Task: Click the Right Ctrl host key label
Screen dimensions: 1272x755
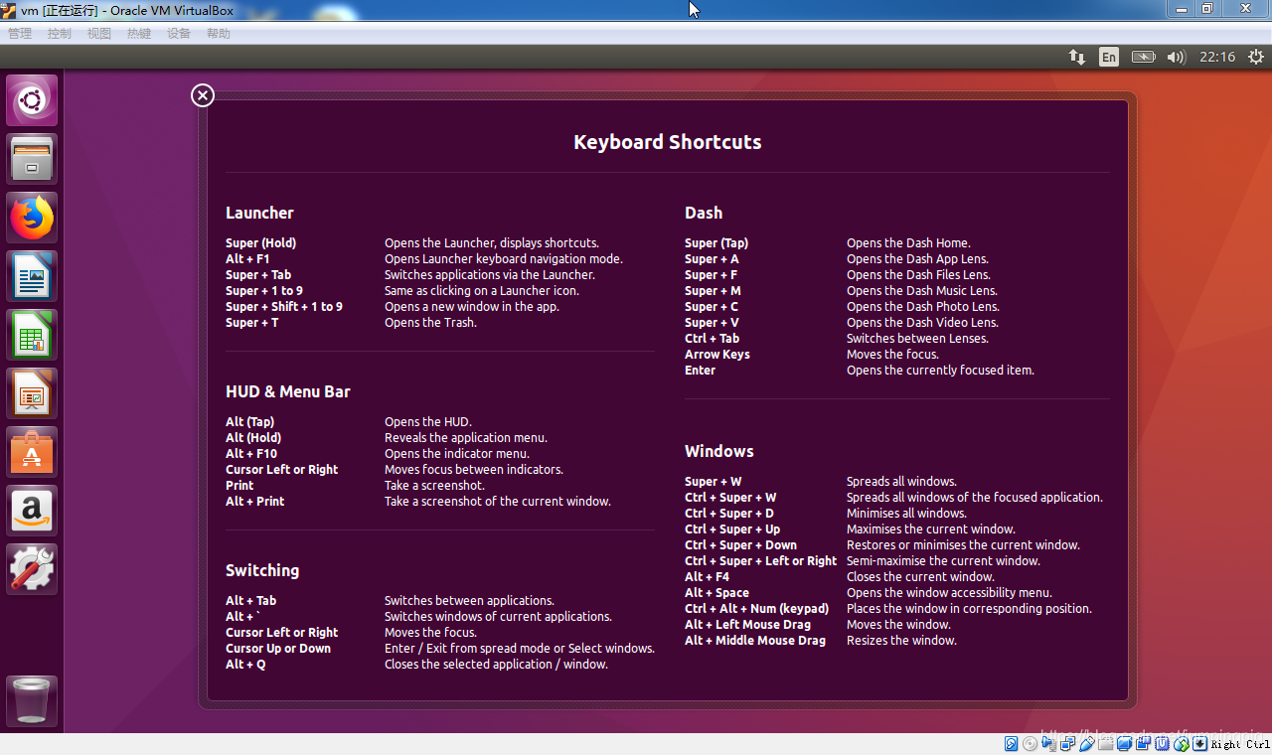Action: pos(1240,744)
